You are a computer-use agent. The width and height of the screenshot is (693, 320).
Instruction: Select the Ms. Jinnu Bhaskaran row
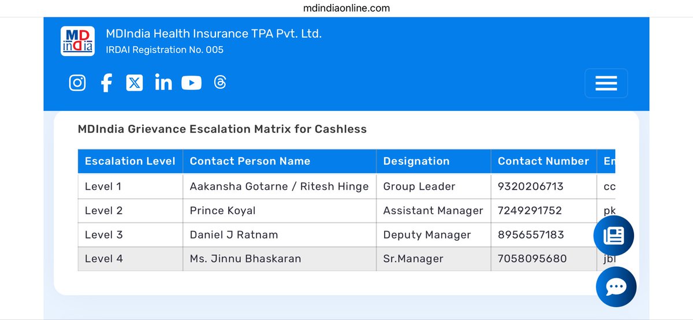pos(346,259)
